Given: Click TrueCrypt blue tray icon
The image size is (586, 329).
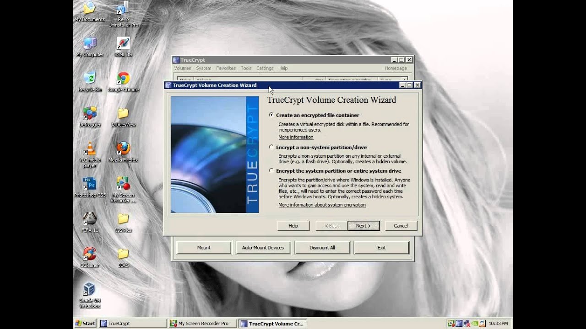Looking at the screenshot, I should tap(459, 324).
